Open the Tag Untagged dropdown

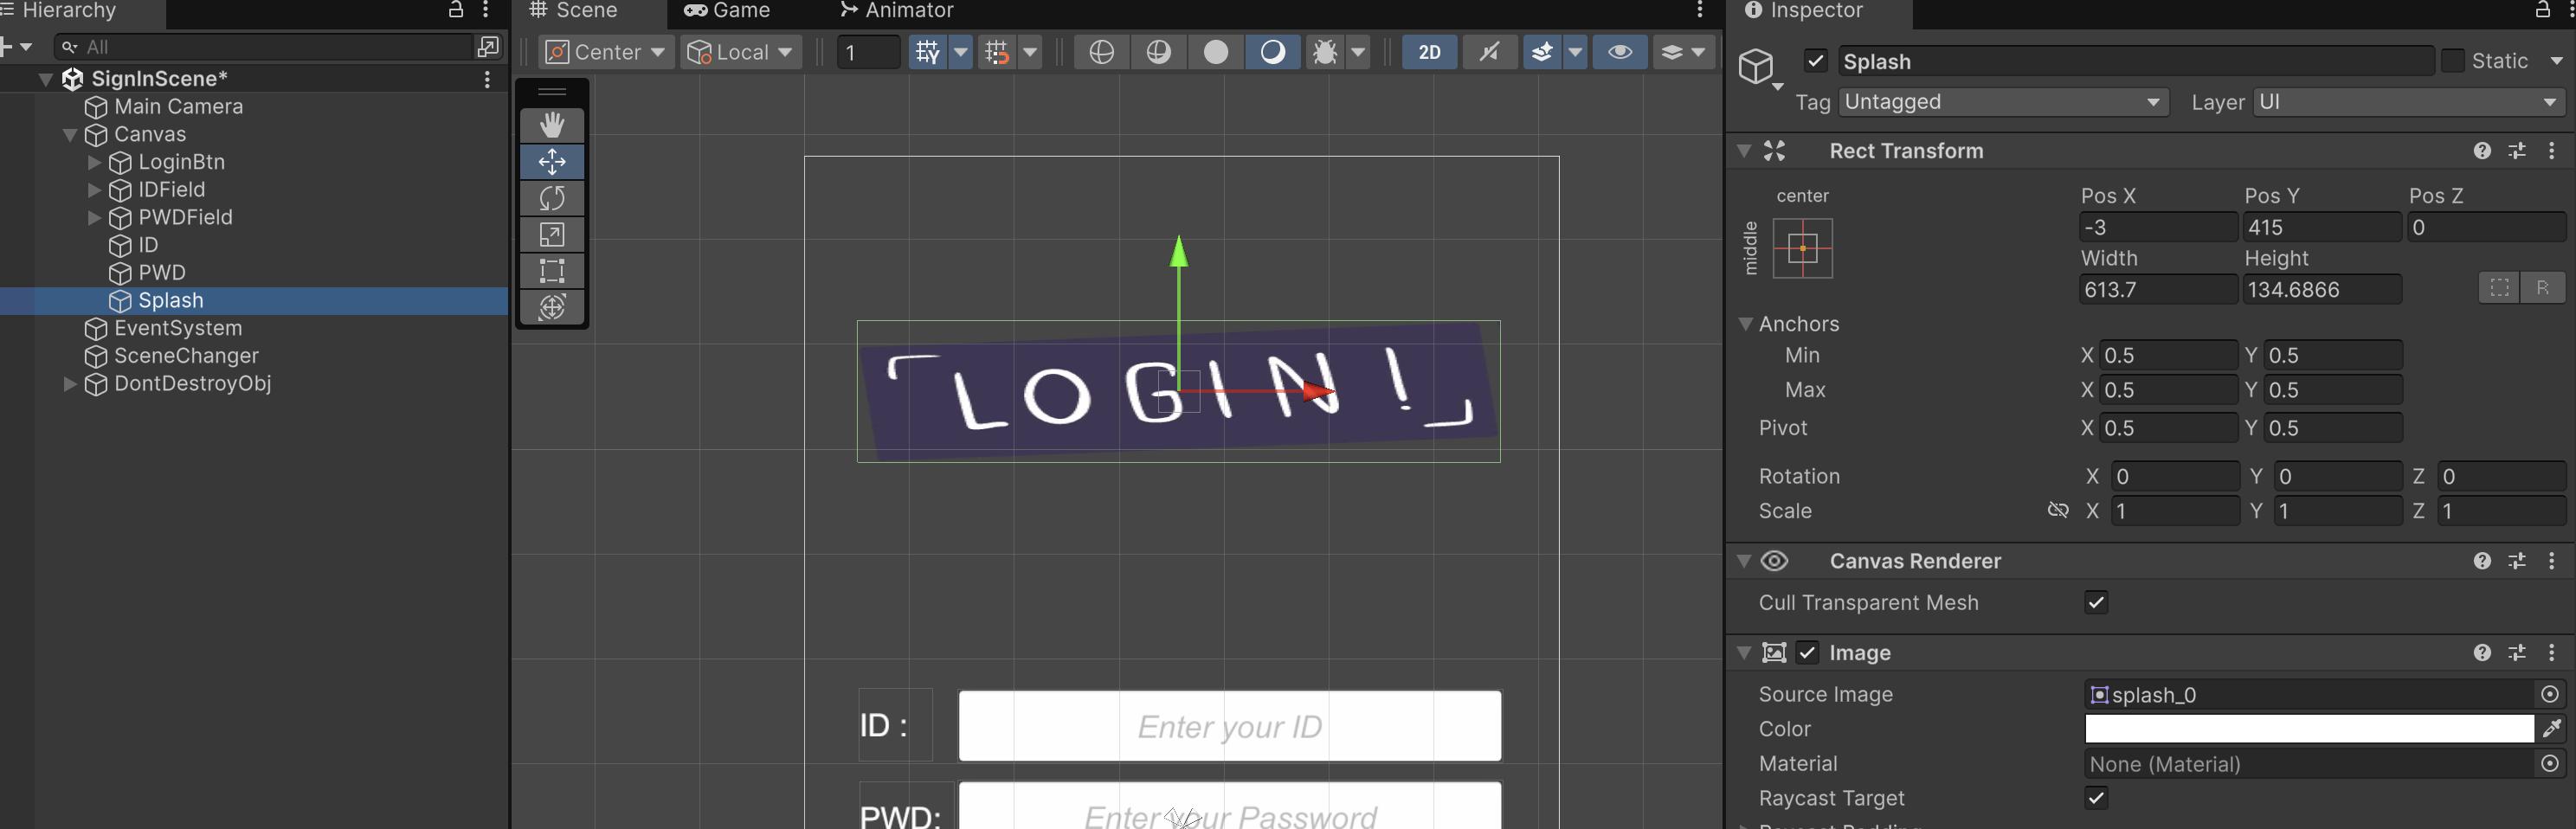(x=2003, y=102)
